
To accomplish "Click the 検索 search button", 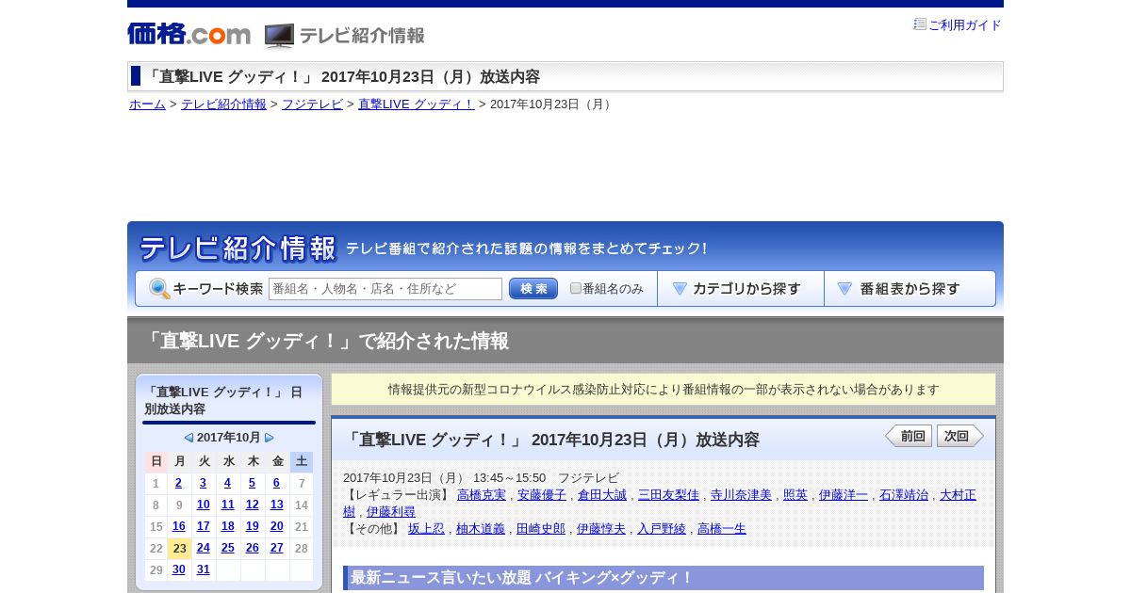I will pyautogui.click(x=533, y=289).
